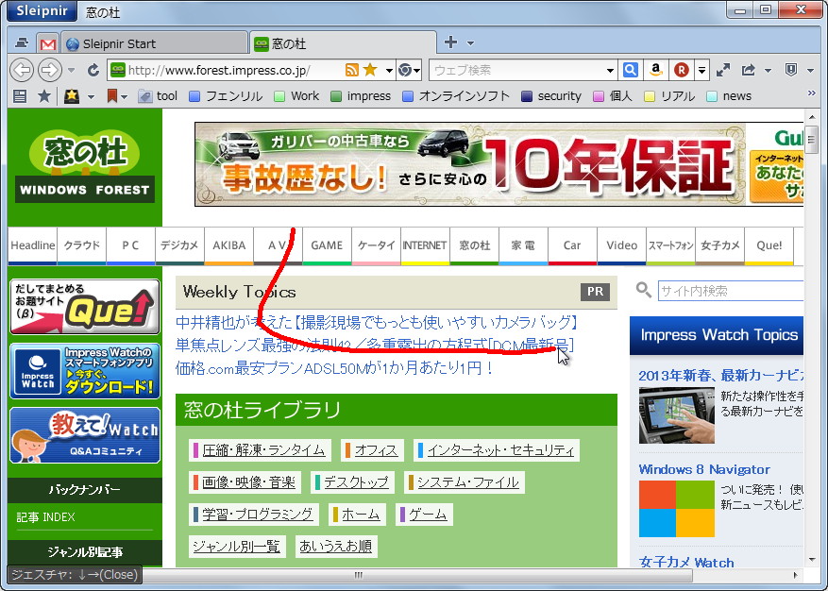Image resolution: width=828 pixels, height=591 pixels.
Task: Select the GAME category tab
Action: [327, 245]
